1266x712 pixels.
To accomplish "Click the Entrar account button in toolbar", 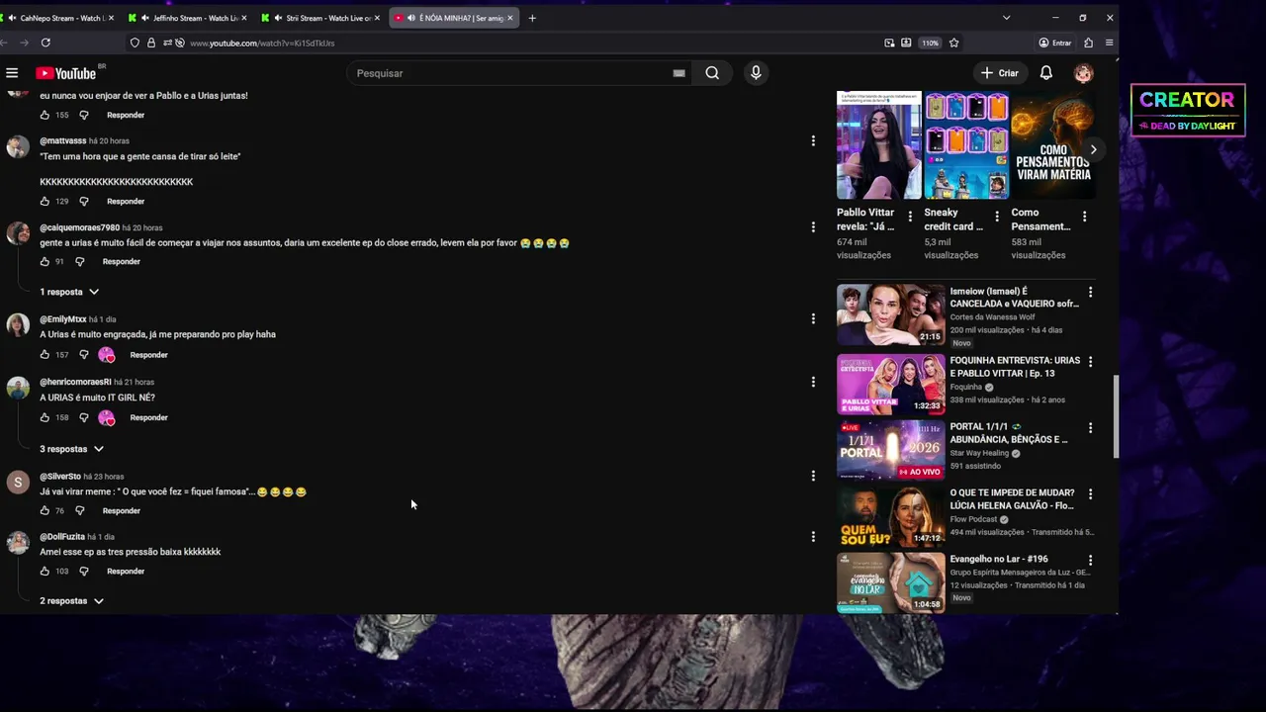I will tap(1055, 43).
